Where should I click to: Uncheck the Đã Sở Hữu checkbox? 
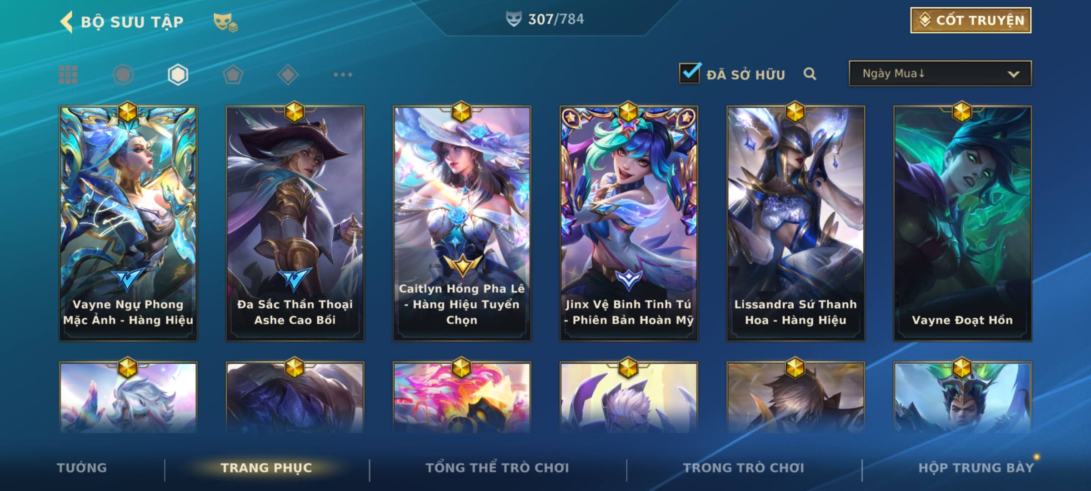tap(690, 73)
